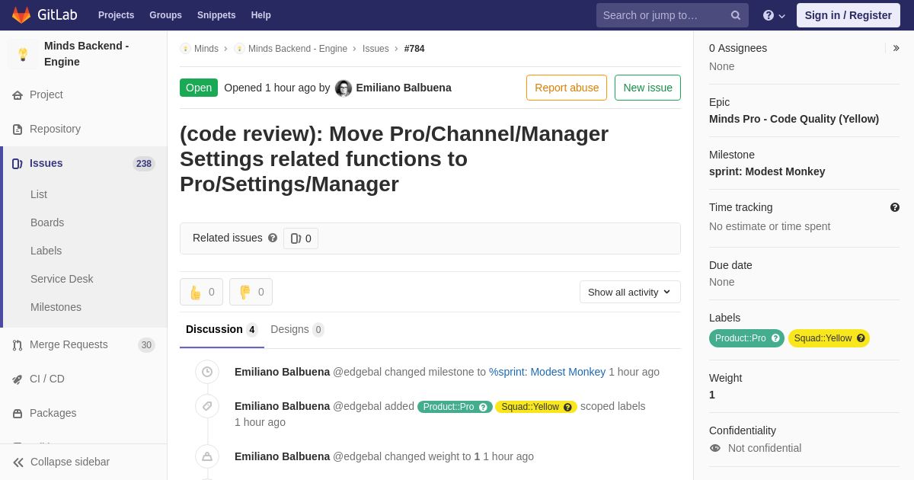Image resolution: width=914 pixels, height=480 pixels.
Task: Open the Help question-mark menu
Action: click(x=774, y=15)
